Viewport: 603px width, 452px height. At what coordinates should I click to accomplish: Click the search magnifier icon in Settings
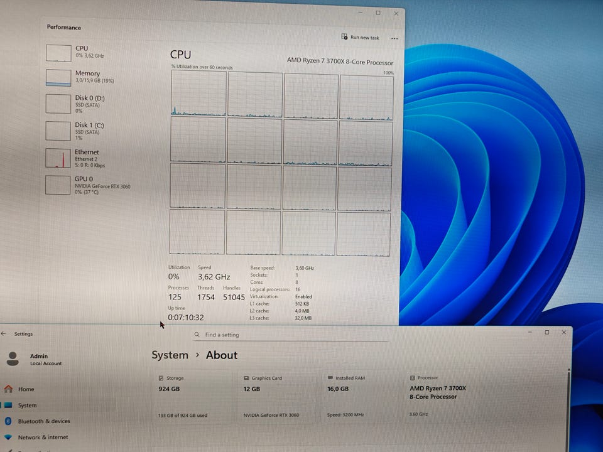[197, 335]
